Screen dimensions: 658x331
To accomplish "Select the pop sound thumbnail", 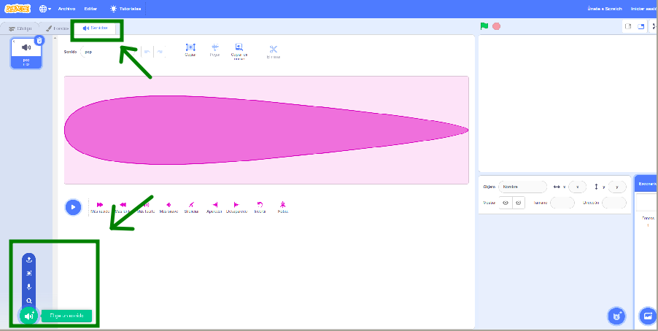I will click(x=26, y=53).
